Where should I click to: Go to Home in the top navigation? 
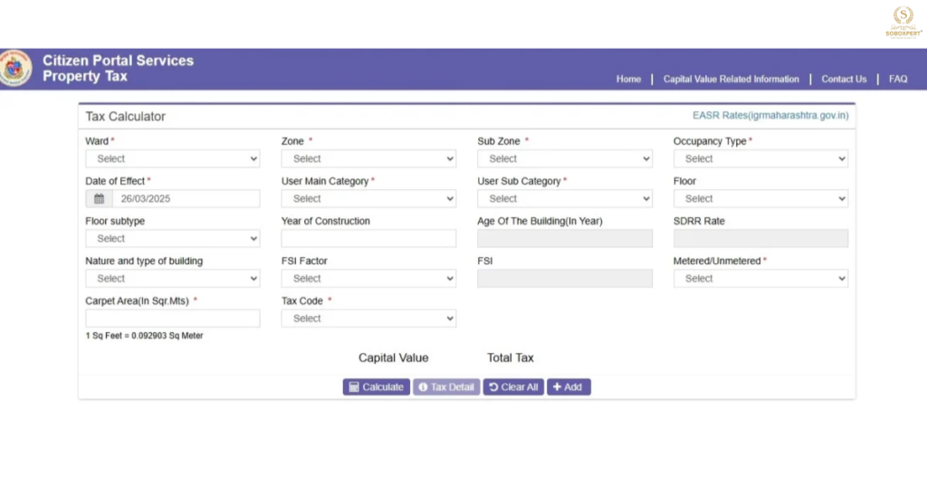(628, 79)
